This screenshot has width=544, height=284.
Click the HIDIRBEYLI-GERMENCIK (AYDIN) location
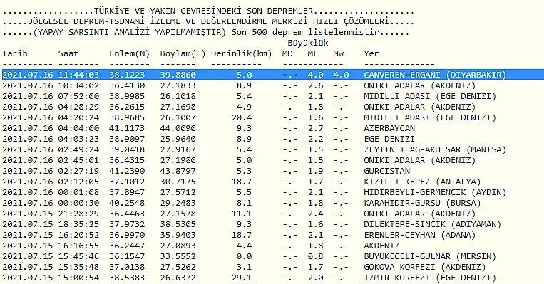click(x=435, y=192)
